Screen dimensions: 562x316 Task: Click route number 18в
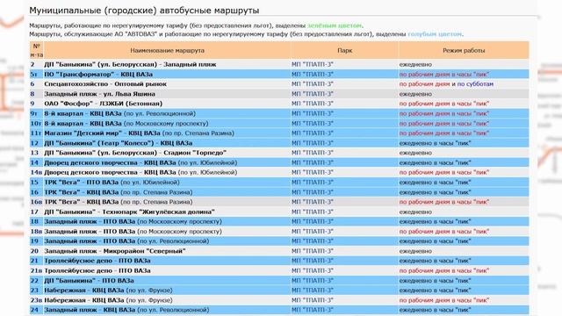click(x=36, y=232)
